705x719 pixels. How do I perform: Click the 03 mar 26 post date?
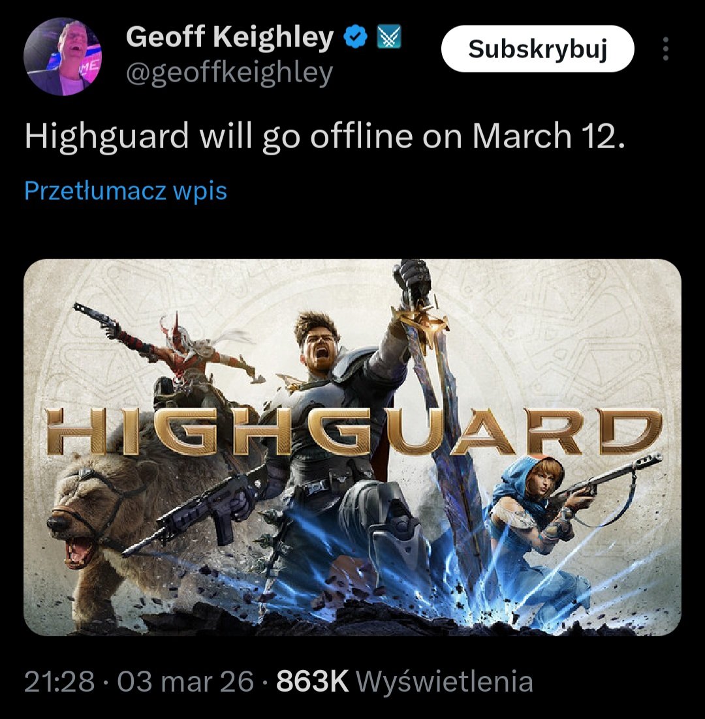pyautogui.click(x=185, y=681)
